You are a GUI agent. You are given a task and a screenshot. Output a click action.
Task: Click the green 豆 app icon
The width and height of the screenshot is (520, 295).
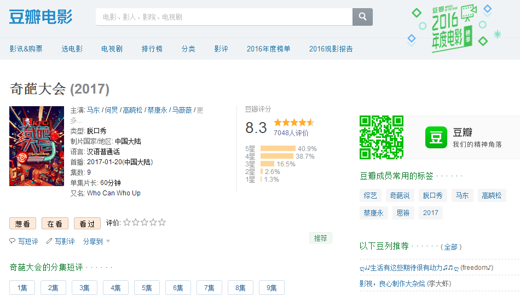[436, 137]
